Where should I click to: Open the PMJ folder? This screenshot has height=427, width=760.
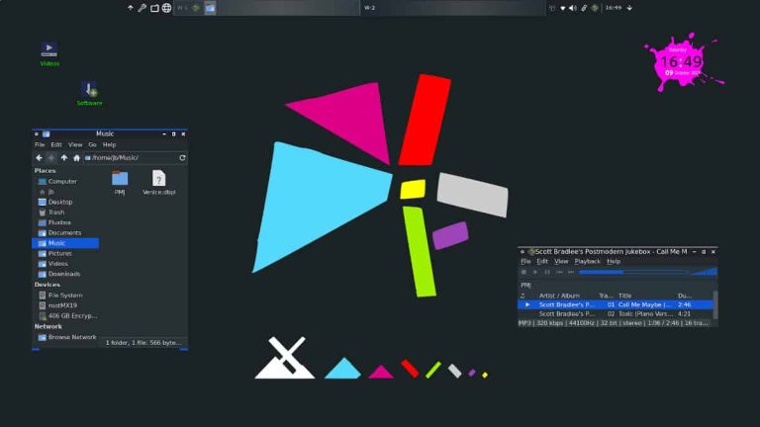[x=120, y=180]
